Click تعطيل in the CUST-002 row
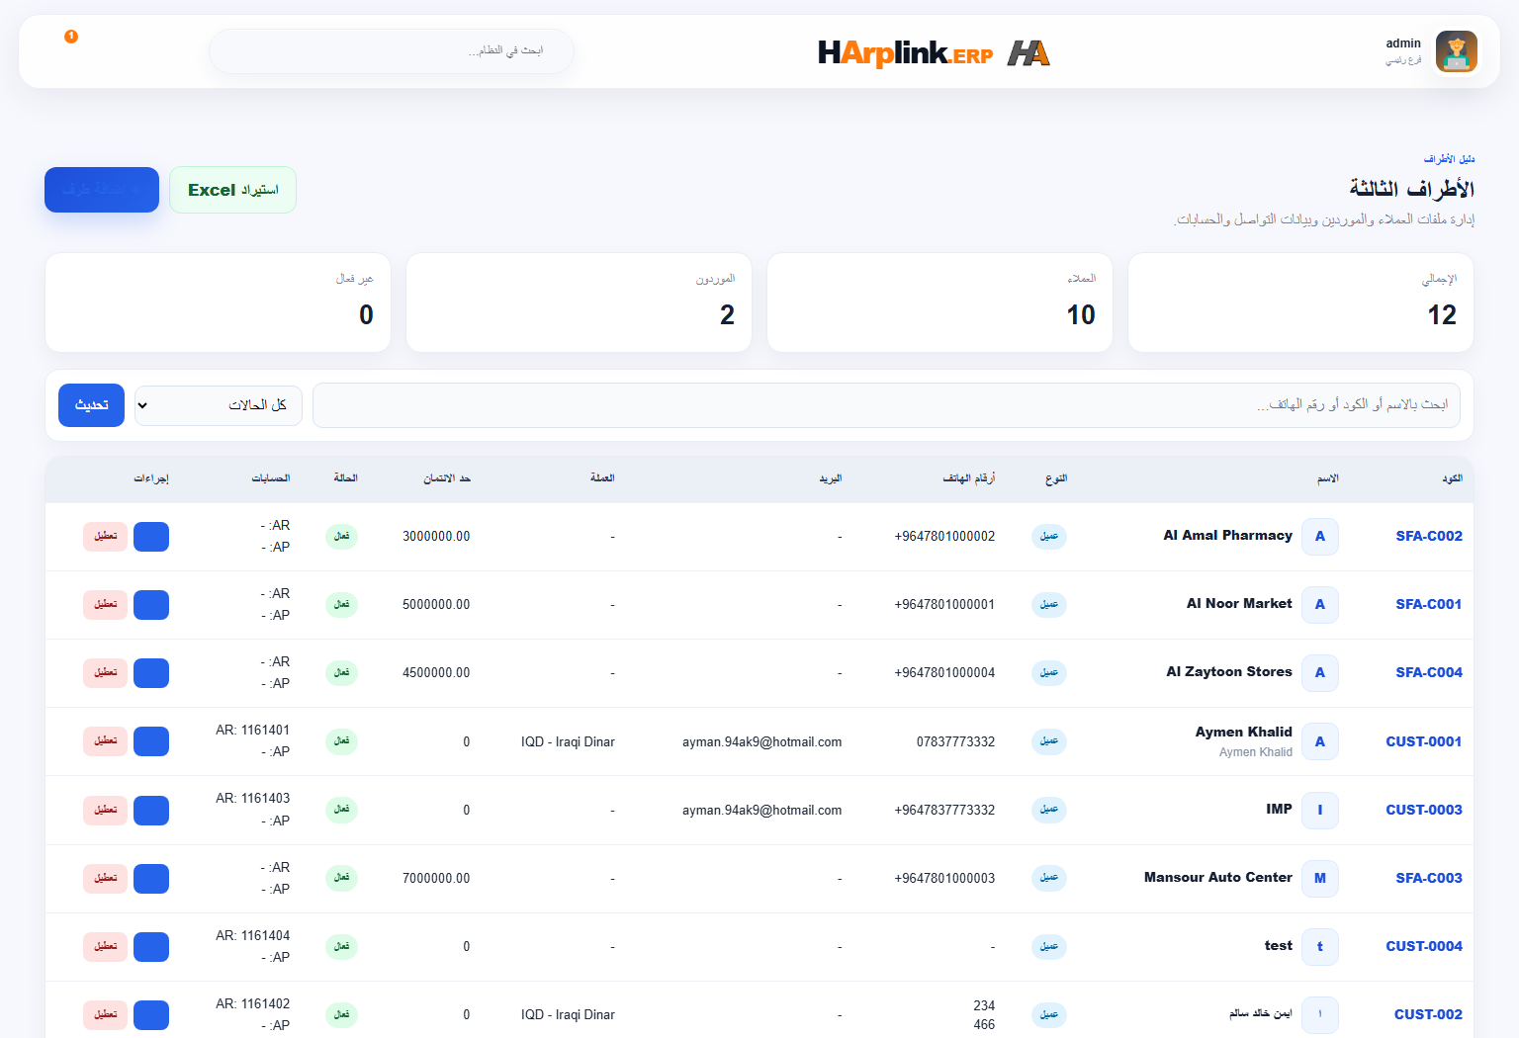This screenshot has width=1519, height=1038. coord(105,1015)
